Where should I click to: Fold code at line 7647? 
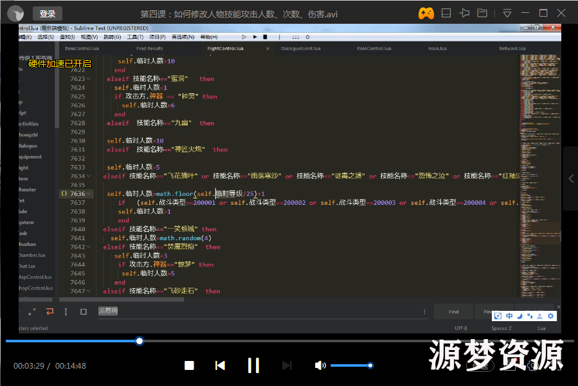pos(89,291)
